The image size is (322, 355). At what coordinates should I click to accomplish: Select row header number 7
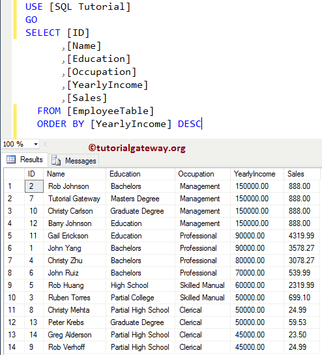[14, 261]
